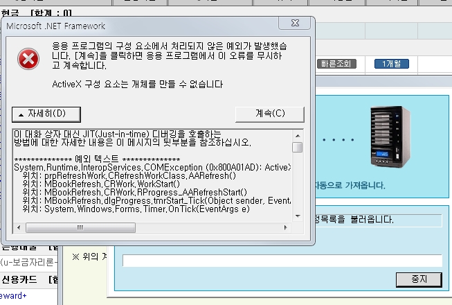Stop loading with the 중지 button

[x=418, y=279]
